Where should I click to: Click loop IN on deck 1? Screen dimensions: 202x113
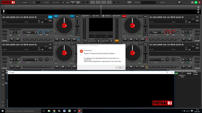point(12,39)
